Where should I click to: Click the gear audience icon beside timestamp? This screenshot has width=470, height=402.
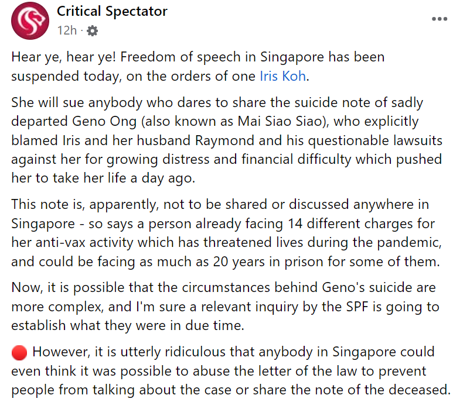[92, 31]
